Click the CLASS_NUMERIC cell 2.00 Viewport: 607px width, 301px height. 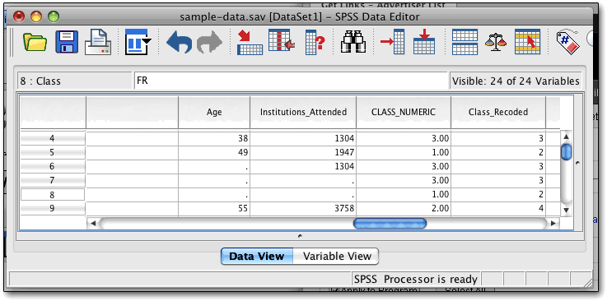pyautogui.click(x=404, y=209)
